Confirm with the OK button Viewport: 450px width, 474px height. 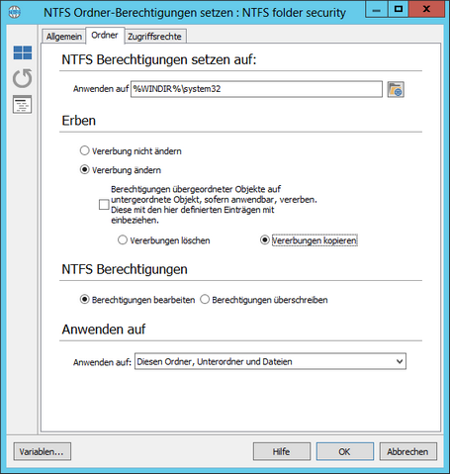pyautogui.click(x=345, y=451)
